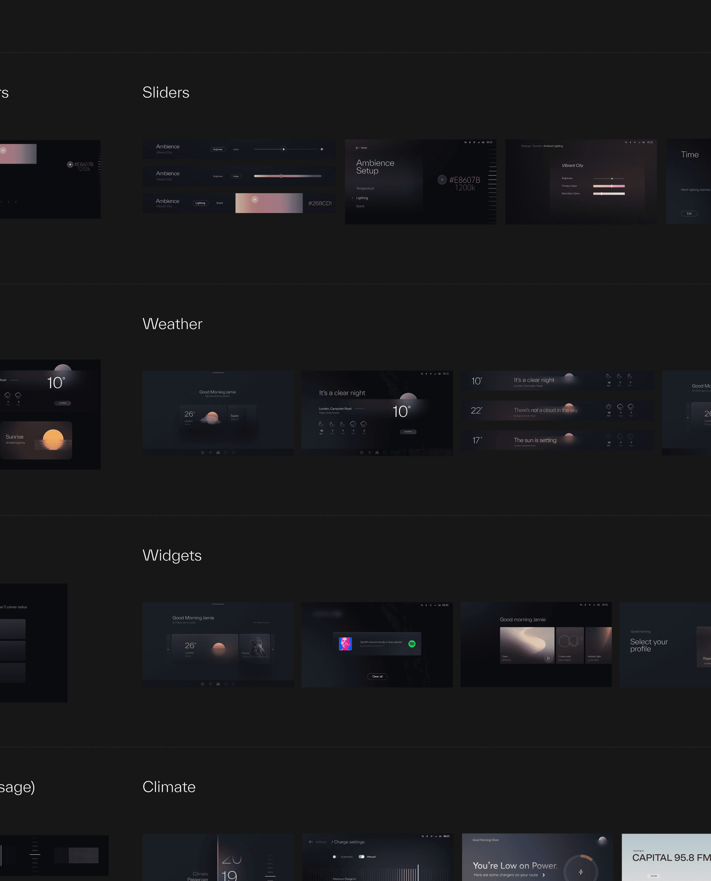Click the right carousel arrow beside the Focus card

click(273, 650)
